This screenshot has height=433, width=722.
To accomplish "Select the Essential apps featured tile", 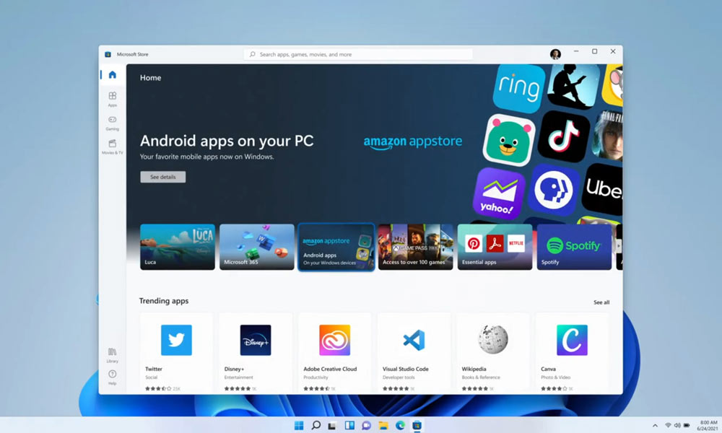I will click(495, 247).
